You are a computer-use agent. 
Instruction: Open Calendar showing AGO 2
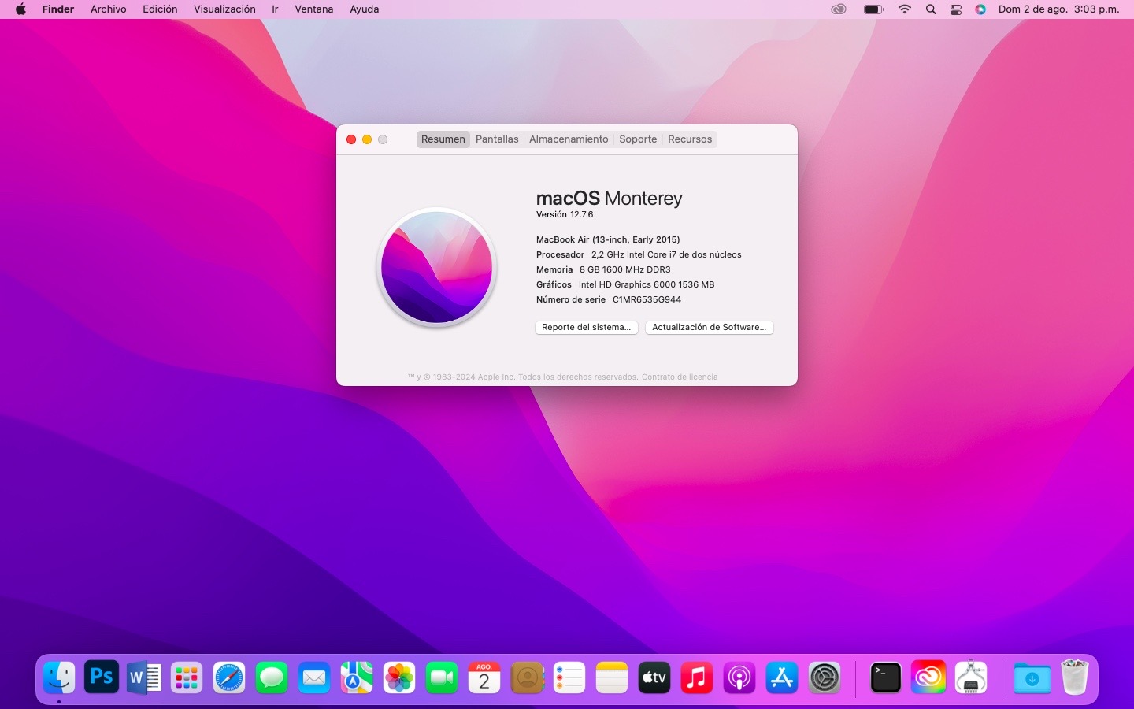pyautogui.click(x=484, y=677)
